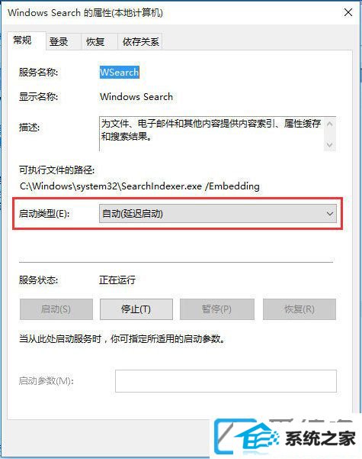This screenshot has width=362, height=459.
Task: Click the 正在运行 service status text
Action: click(x=117, y=280)
